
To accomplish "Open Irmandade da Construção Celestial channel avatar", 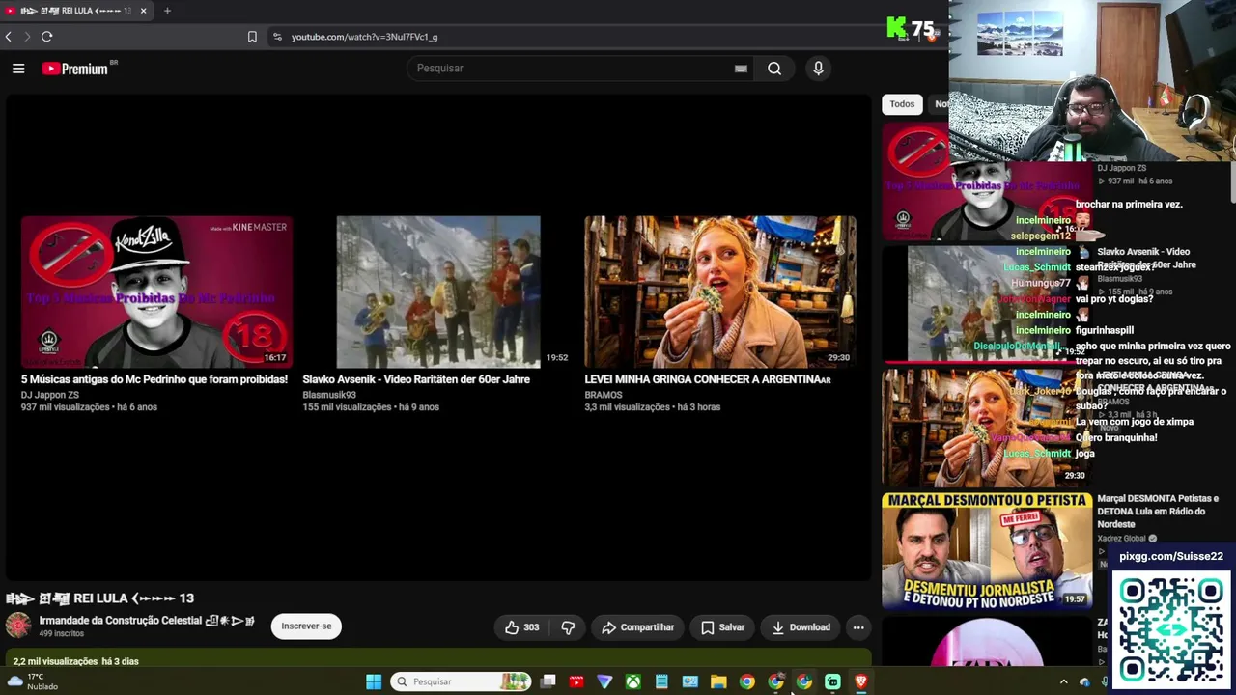I will pos(17,625).
